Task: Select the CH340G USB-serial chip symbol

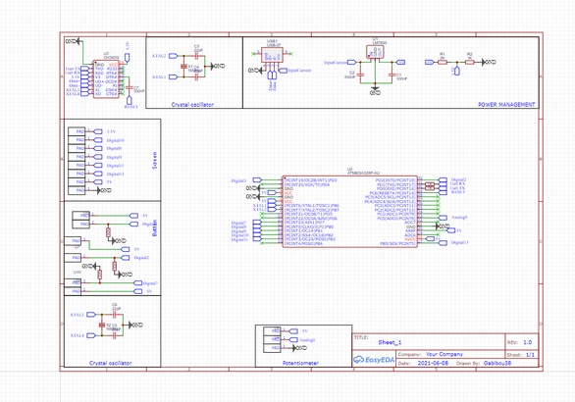Action: 106,79
